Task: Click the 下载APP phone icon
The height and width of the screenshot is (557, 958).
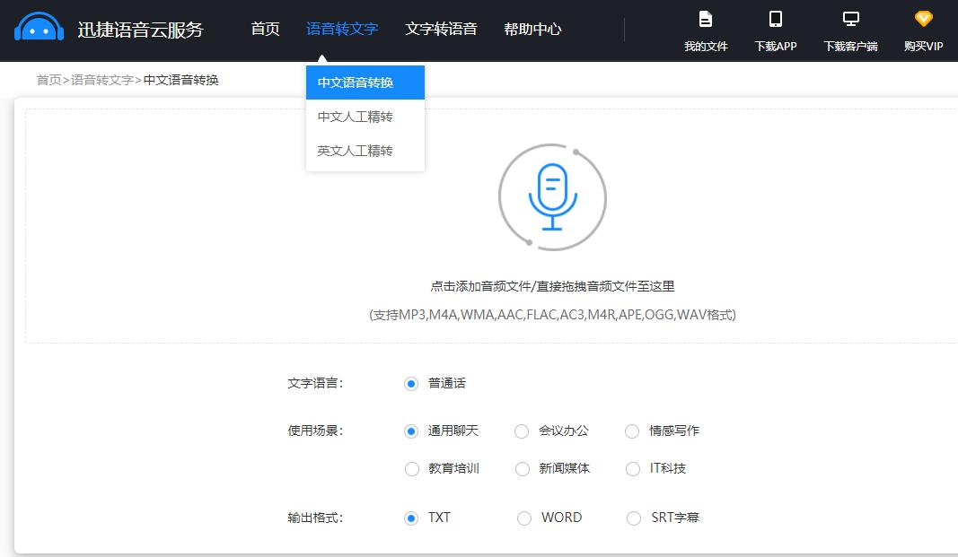Action: click(x=775, y=18)
